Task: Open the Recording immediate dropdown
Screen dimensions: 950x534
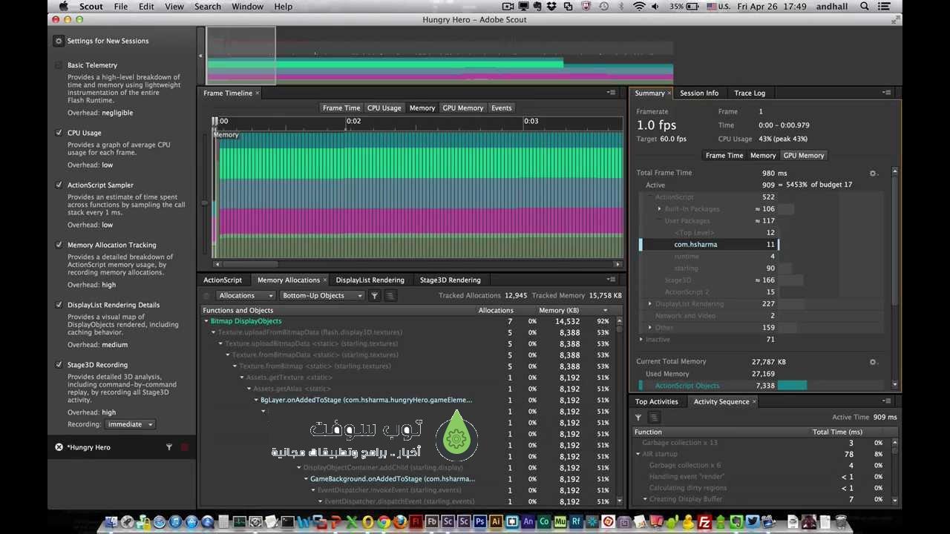Action: tap(129, 424)
